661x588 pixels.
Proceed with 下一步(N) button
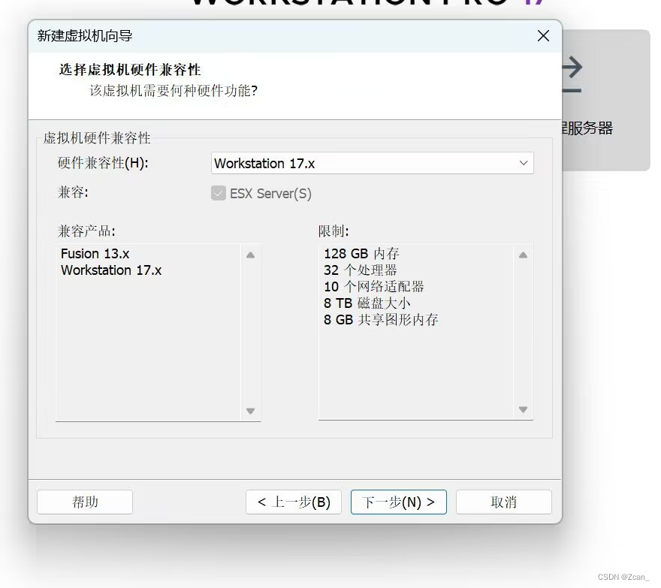click(x=398, y=502)
